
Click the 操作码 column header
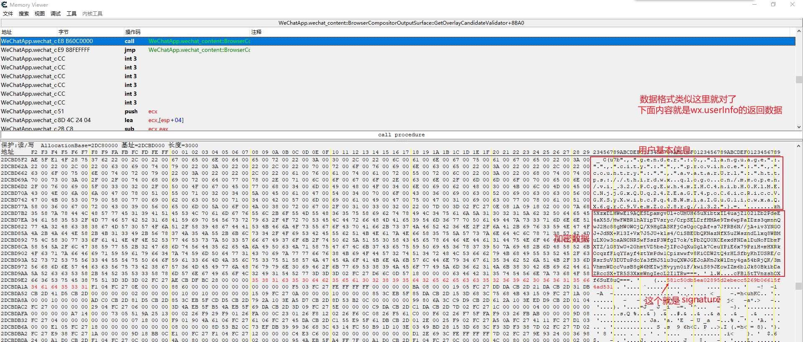point(133,32)
